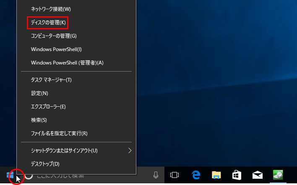Choose ディスクの管理(K) menu entry
Image resolution: width=297 pixels, height=185 pixels.
[x=48, y=22]
